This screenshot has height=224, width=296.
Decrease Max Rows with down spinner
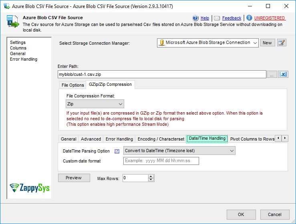[151, 180]
